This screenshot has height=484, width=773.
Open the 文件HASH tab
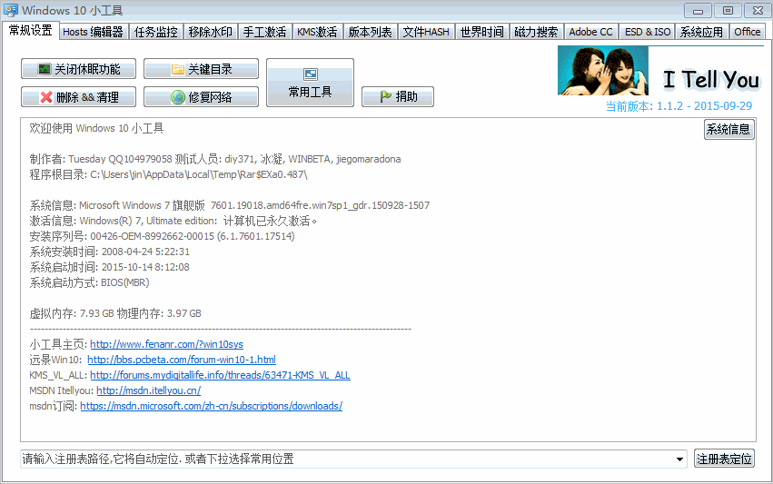[x=426, y=32]
